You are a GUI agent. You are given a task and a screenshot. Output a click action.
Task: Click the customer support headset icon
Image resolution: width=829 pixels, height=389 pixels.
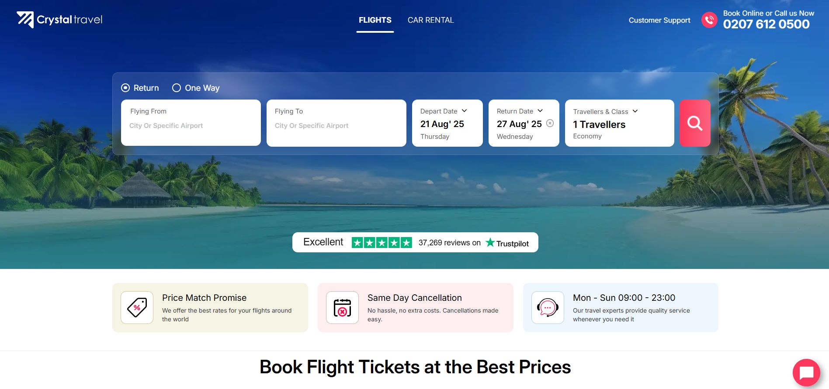(x=548, y=307)
